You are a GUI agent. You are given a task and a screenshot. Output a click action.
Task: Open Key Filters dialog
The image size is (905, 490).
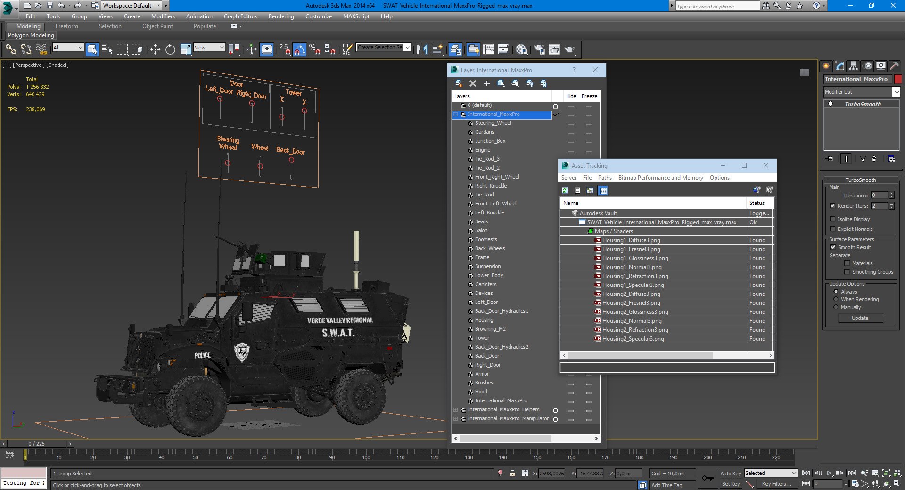pos(776,484)
